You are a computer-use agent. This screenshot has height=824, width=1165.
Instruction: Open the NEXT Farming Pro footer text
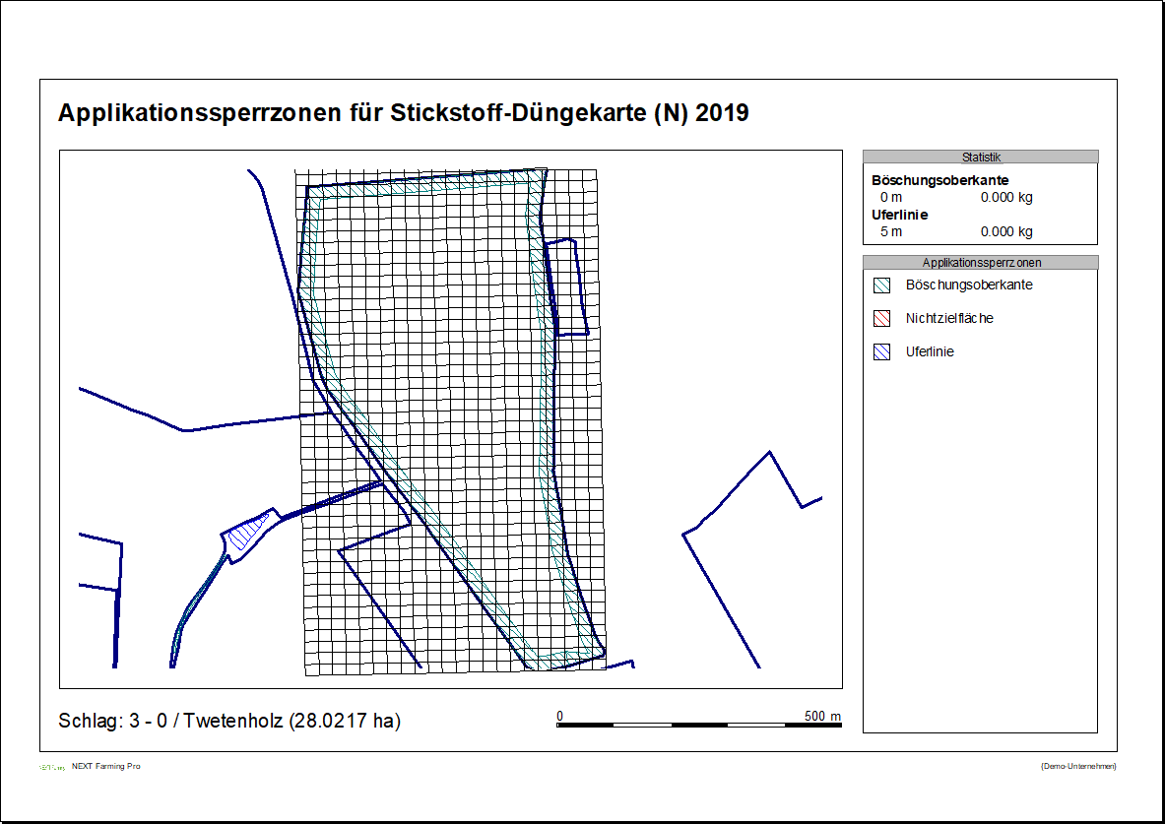[x=105, y=766]
